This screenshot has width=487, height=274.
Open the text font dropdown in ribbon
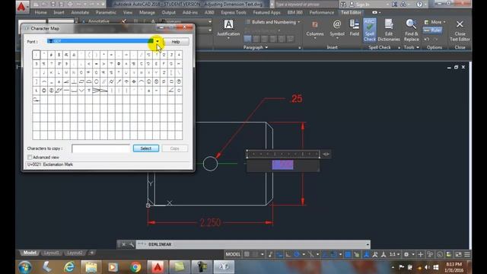click(210, 21)
